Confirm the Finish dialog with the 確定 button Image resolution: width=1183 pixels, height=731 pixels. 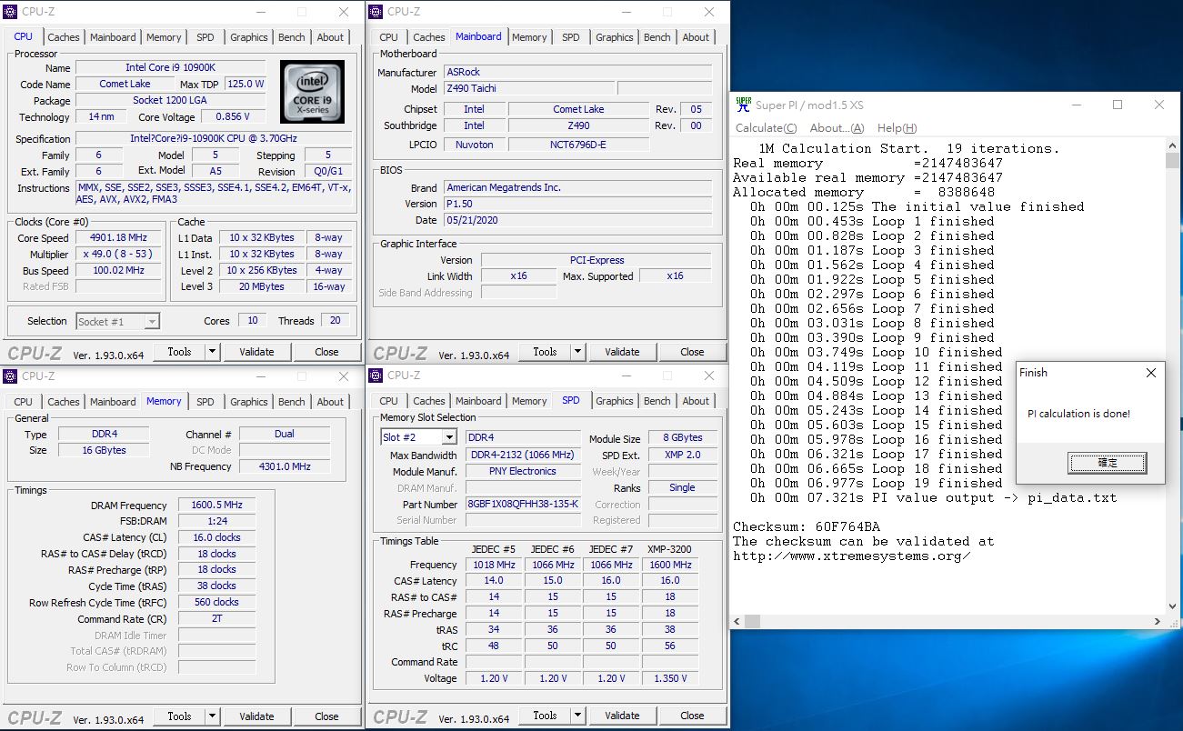[1108, 463]
